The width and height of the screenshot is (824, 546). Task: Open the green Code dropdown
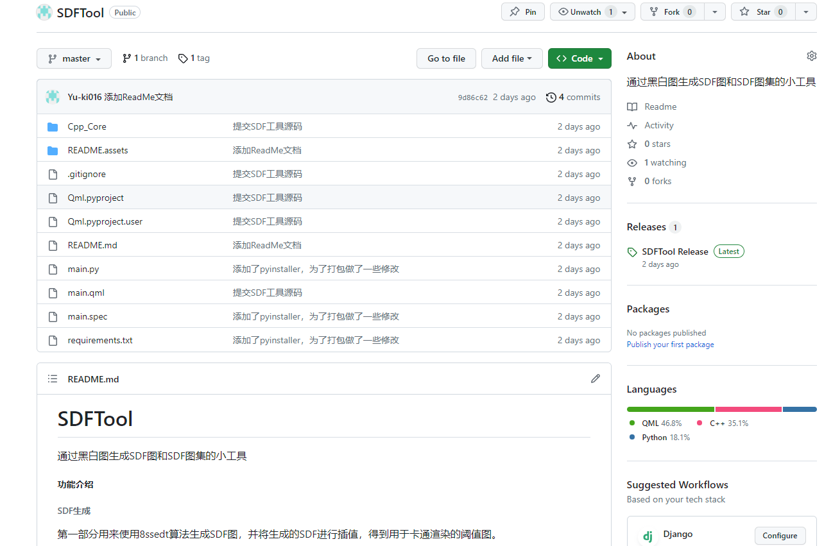[x=579, y=58]
